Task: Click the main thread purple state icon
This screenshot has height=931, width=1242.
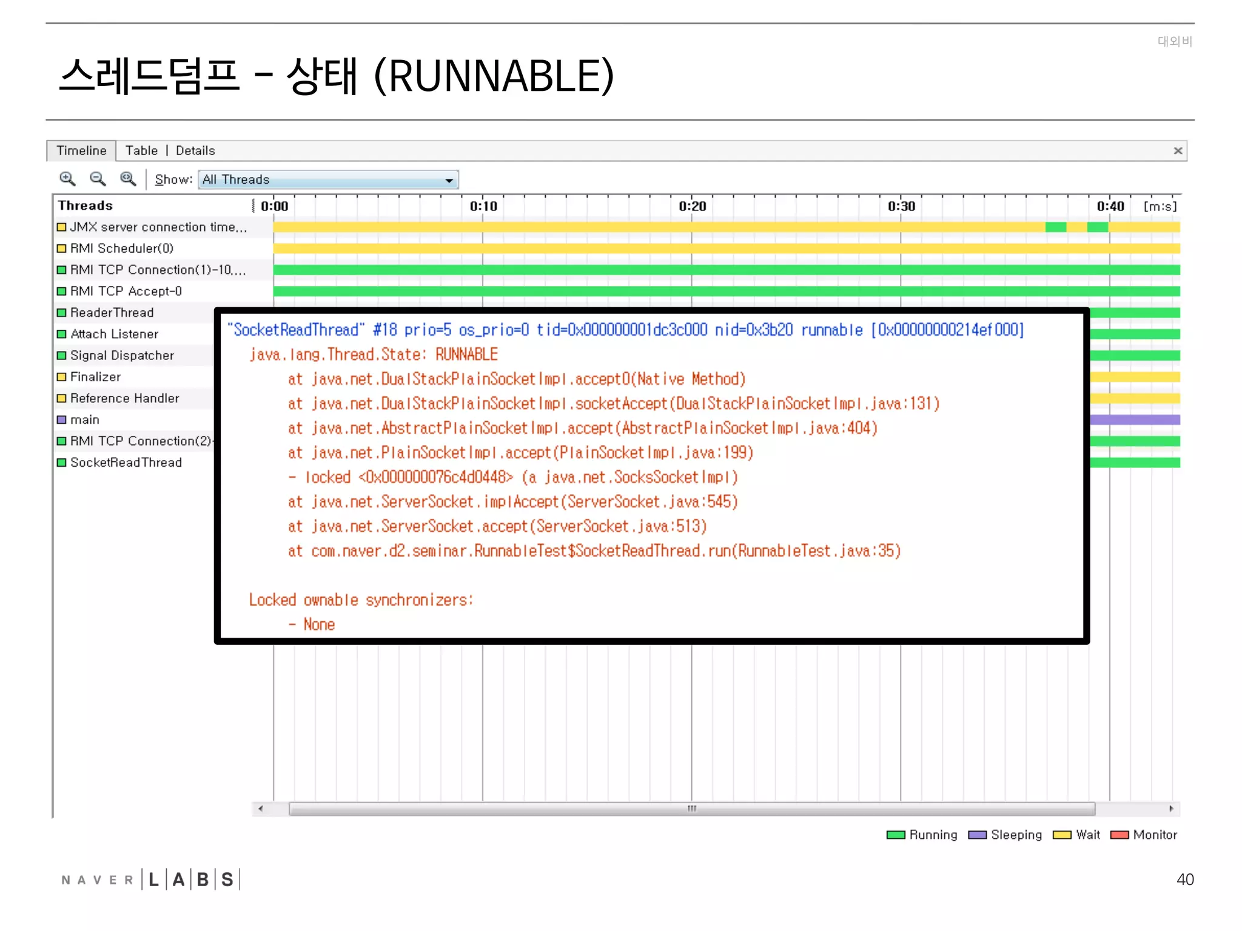Action: tap(61, 419)
